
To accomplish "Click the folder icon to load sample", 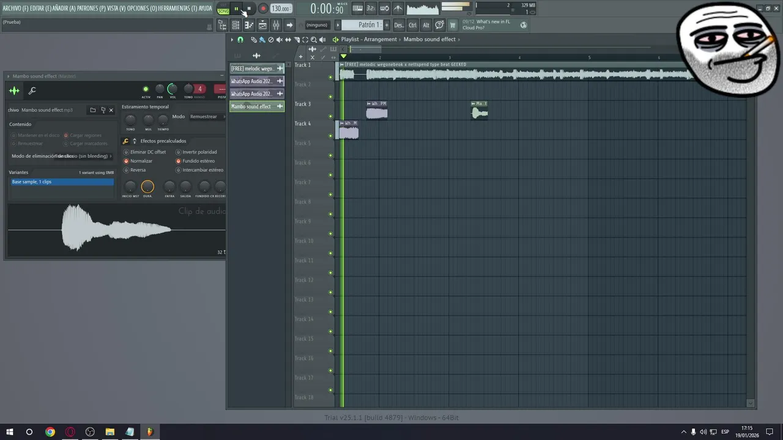I will click(x=93, y=110).
